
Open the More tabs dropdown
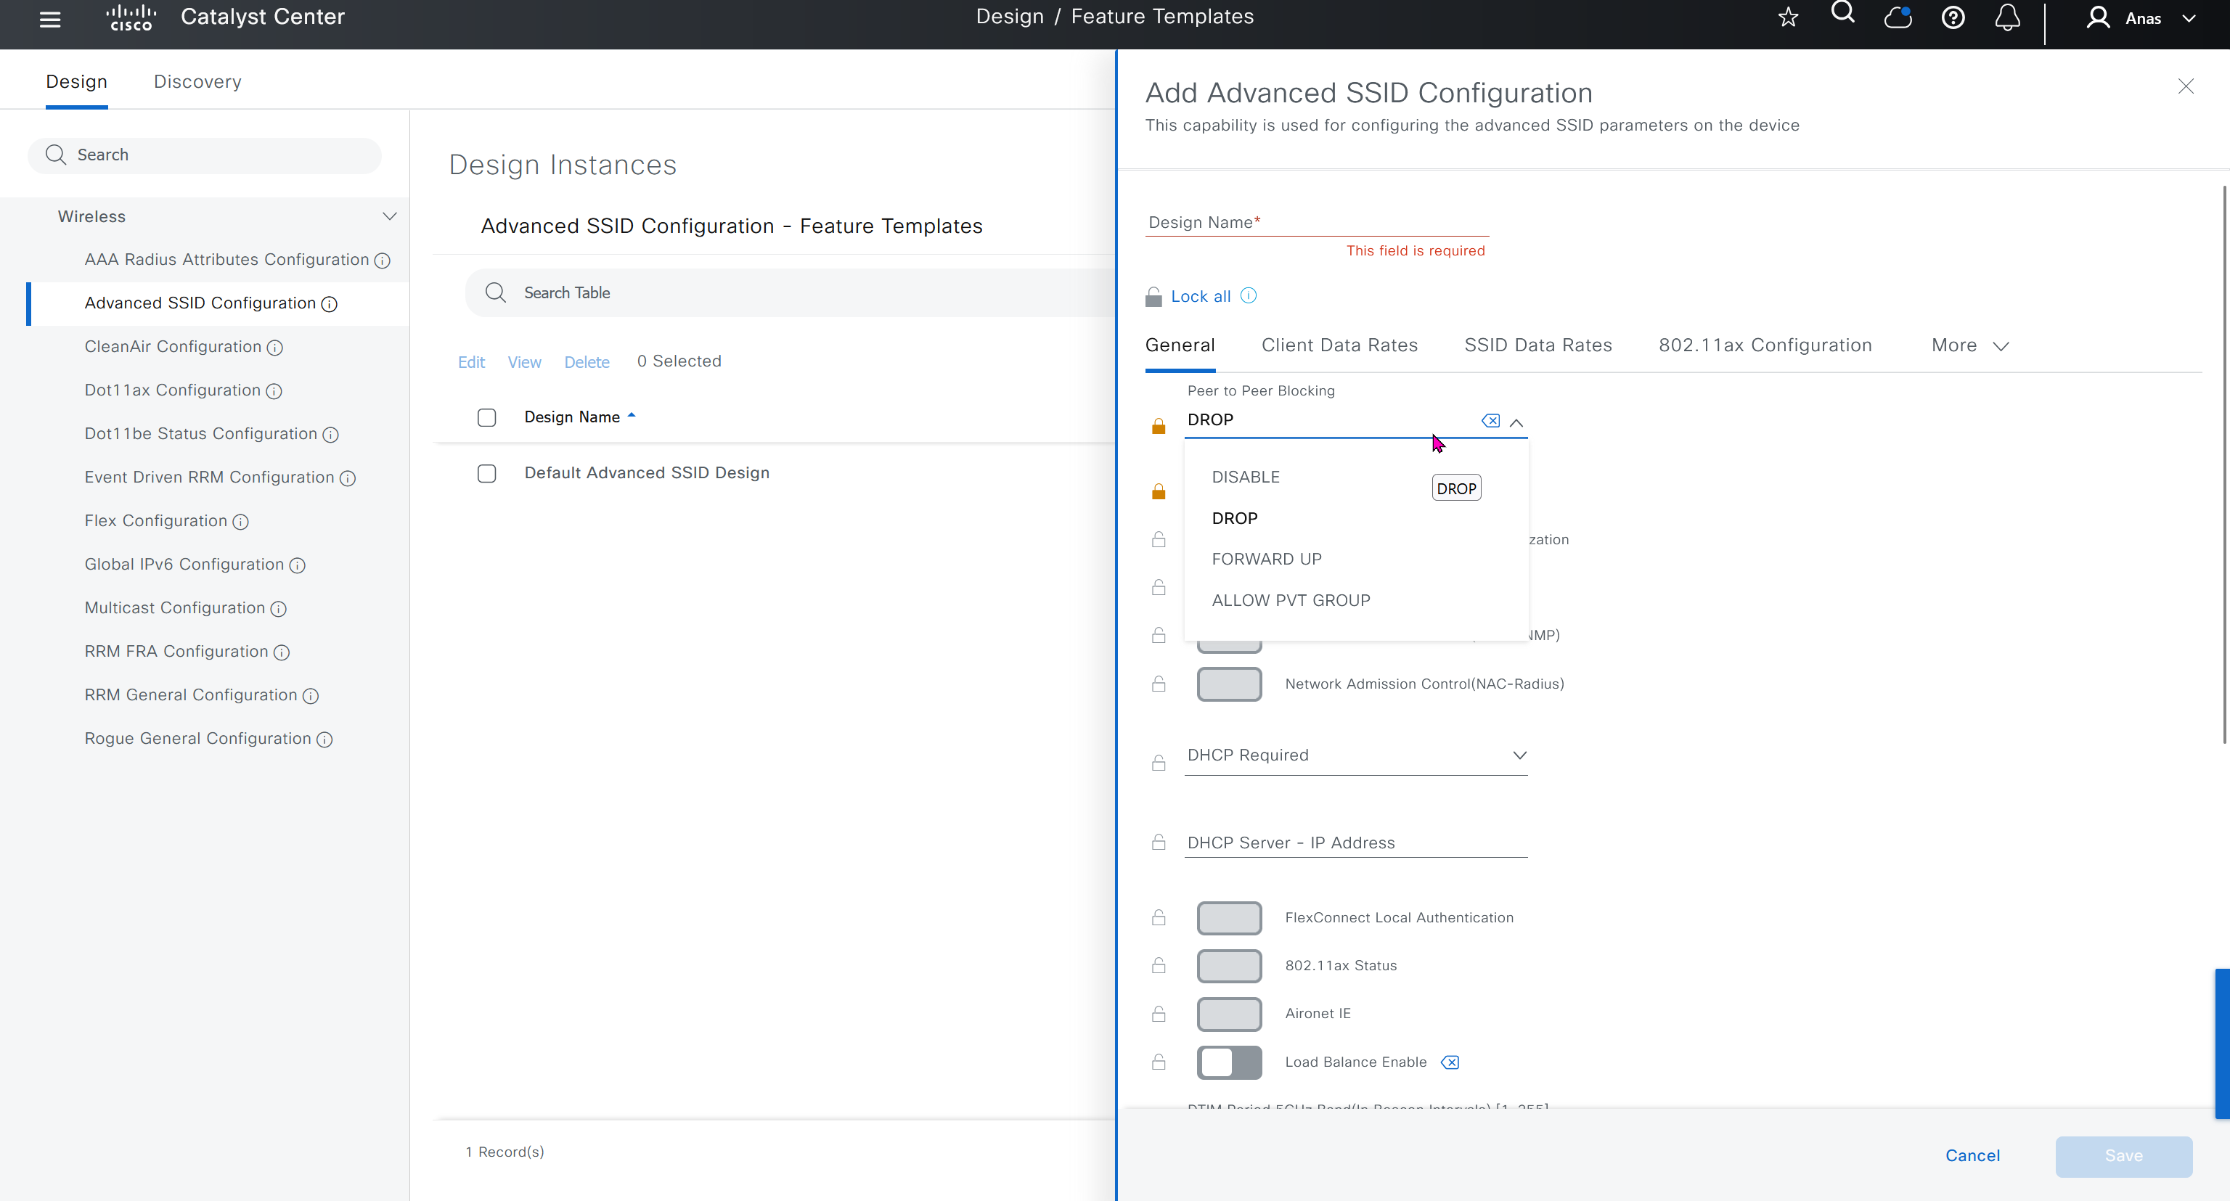[1969, 345]
